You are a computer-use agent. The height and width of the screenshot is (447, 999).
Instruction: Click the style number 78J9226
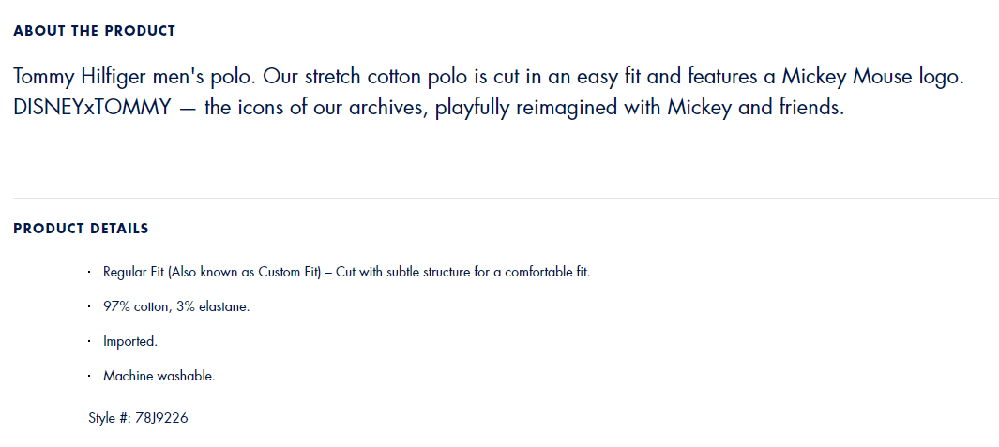(x=162, y=418)
